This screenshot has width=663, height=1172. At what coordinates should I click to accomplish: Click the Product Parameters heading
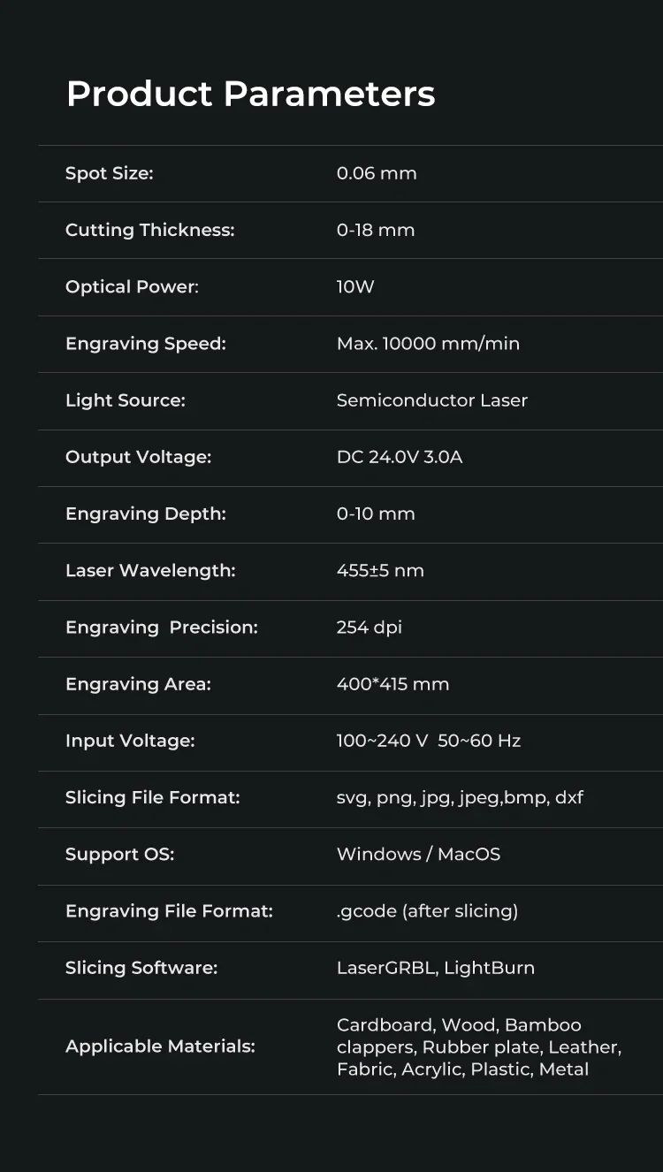[251, 94]
